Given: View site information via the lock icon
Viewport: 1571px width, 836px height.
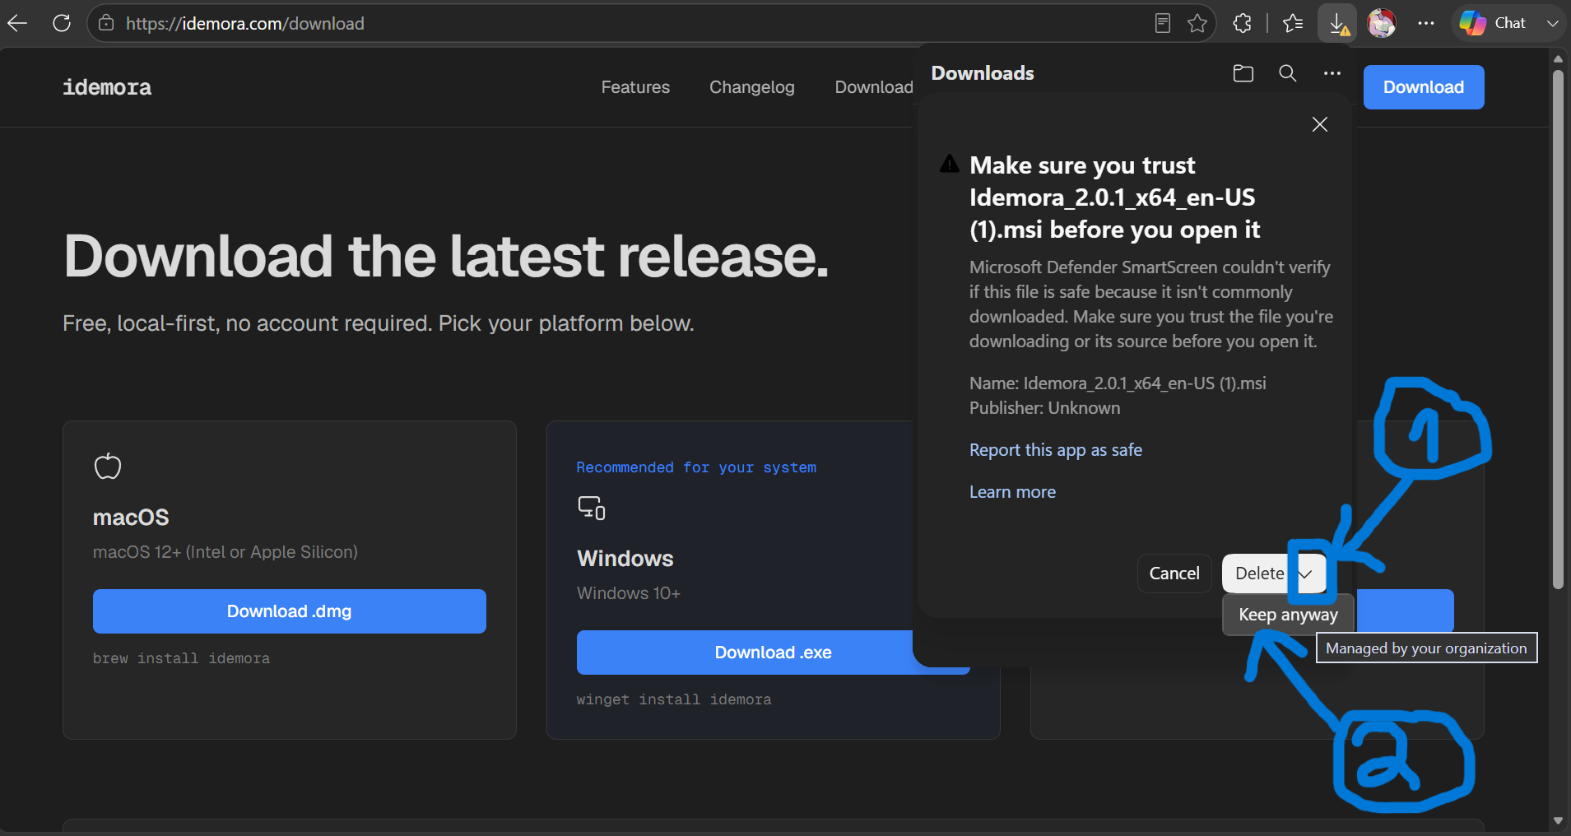Looking at the screenshot, I should [106, 23].
